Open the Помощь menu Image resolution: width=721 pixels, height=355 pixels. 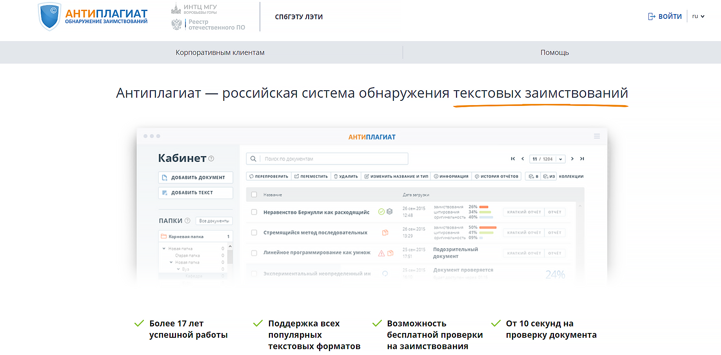click(x=554, y=53)
